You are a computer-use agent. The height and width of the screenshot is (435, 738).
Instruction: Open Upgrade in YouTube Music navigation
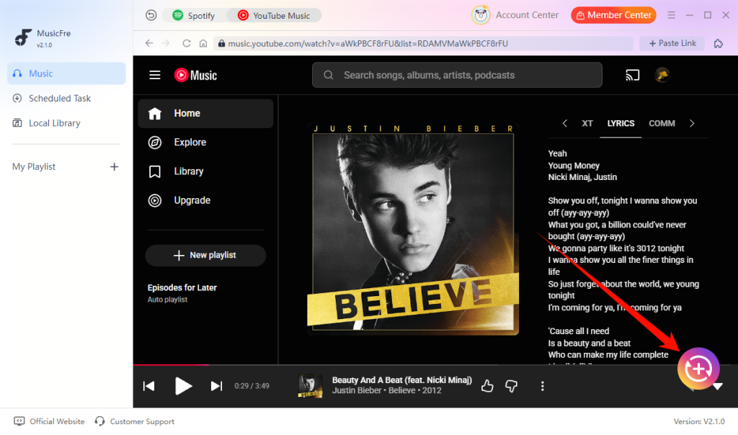click(x=205, y=200)
